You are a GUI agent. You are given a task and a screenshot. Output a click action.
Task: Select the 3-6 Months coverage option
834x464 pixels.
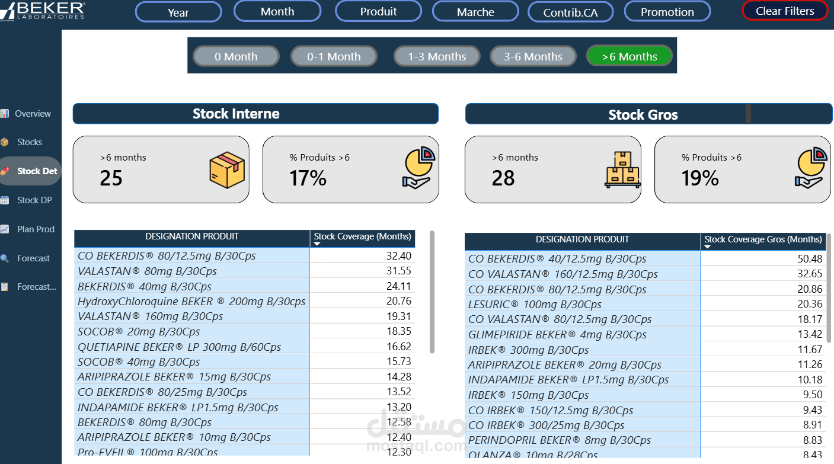[533, 56]
